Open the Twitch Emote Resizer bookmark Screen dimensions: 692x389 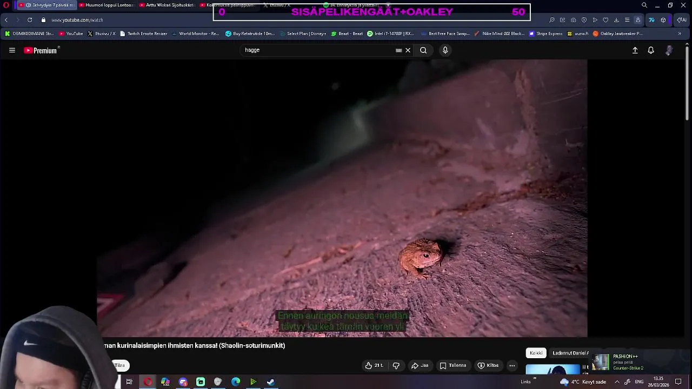(143, 33)
